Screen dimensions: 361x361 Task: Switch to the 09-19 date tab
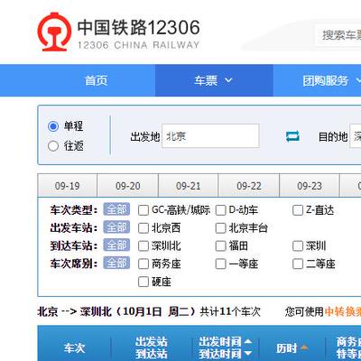(68, 186)
